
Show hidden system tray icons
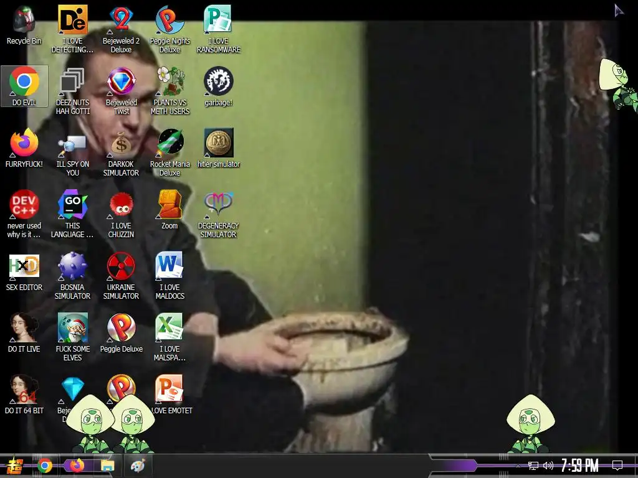tap(518, 466)
